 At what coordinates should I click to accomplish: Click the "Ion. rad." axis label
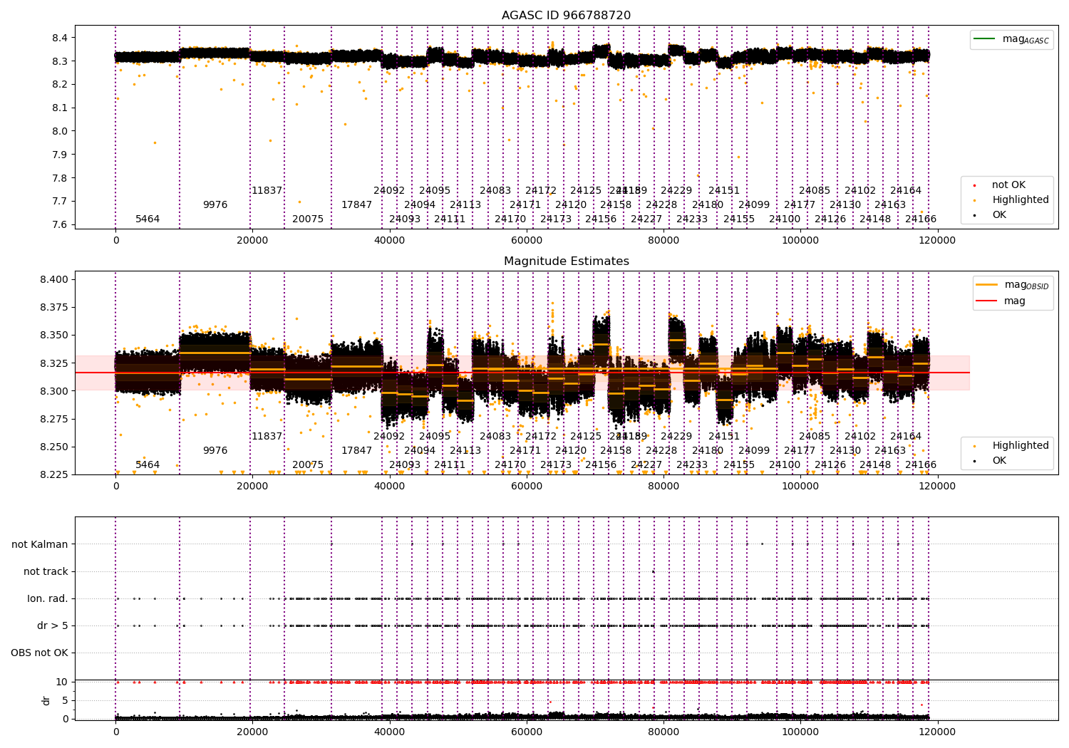48,598
